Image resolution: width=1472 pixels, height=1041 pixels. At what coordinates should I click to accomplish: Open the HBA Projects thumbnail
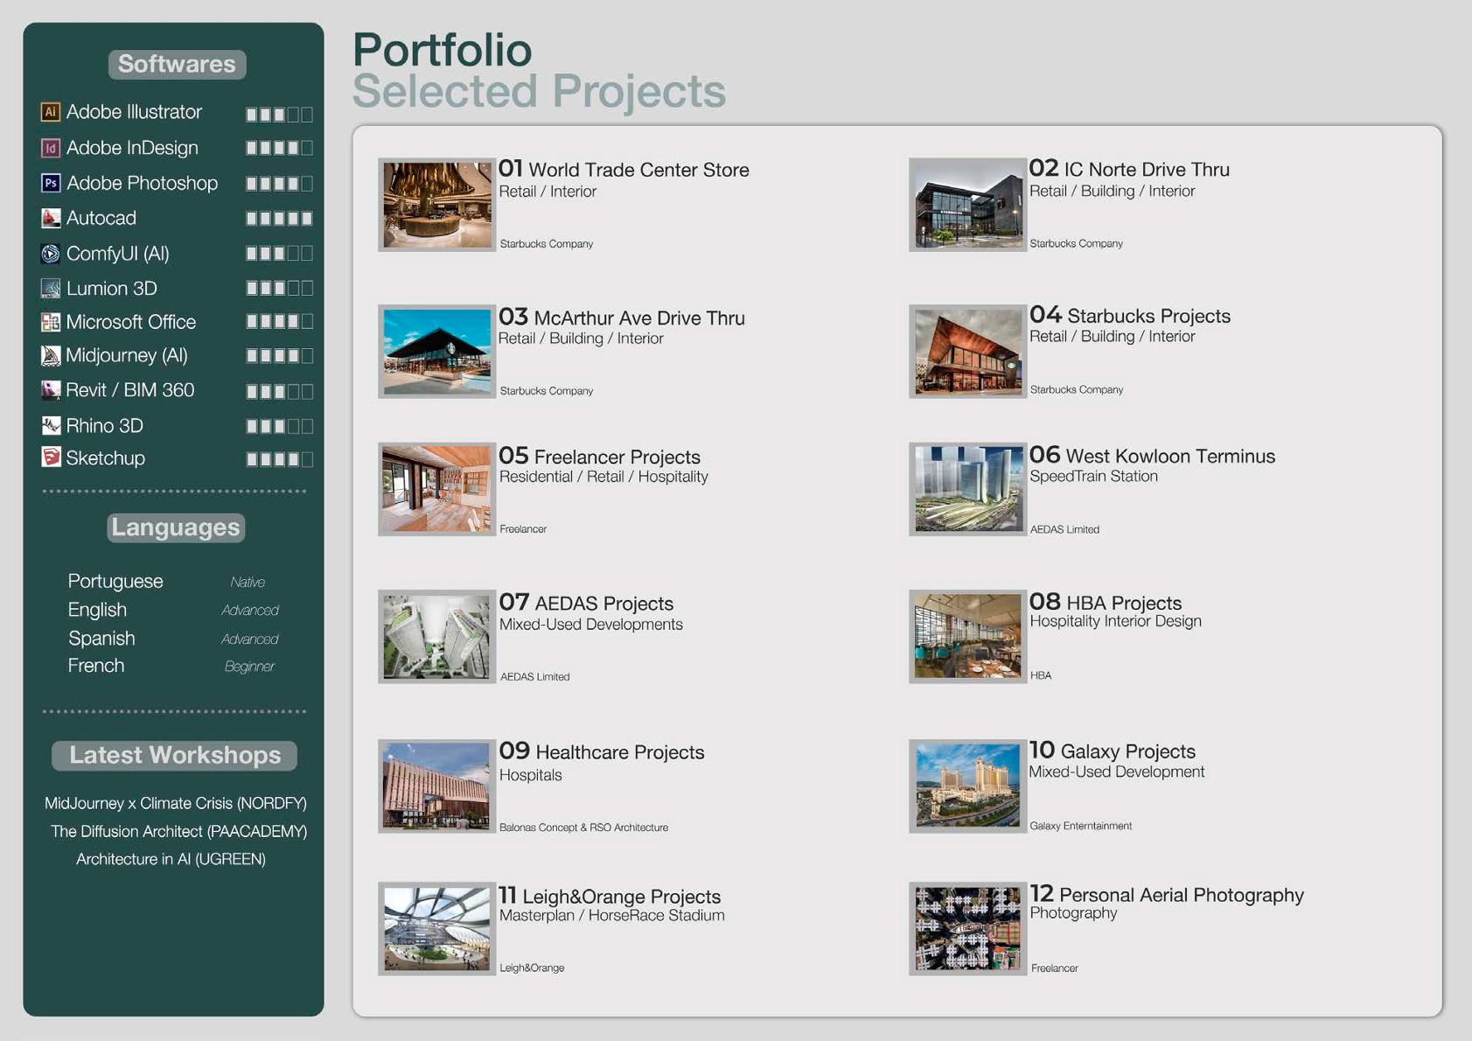967,637
